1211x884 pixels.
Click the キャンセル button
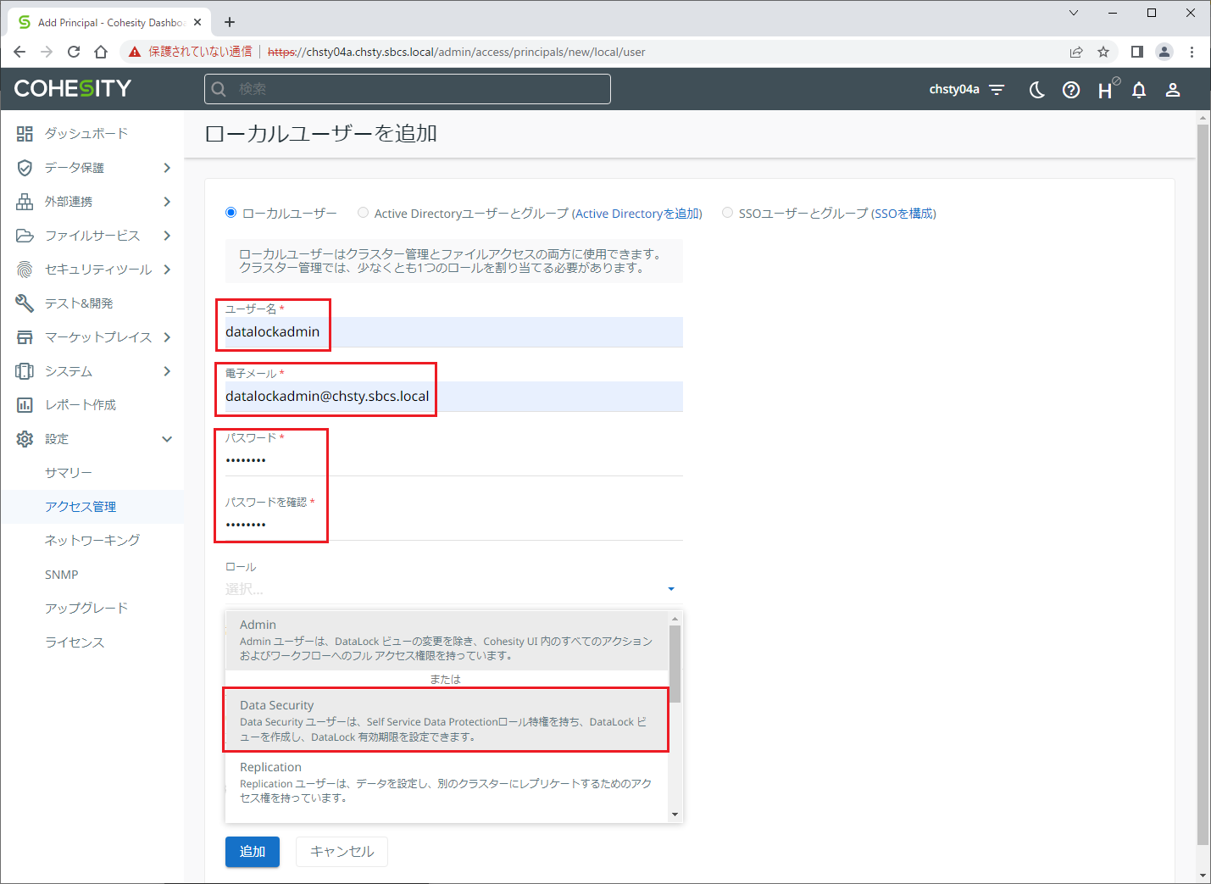pos(342,852)
